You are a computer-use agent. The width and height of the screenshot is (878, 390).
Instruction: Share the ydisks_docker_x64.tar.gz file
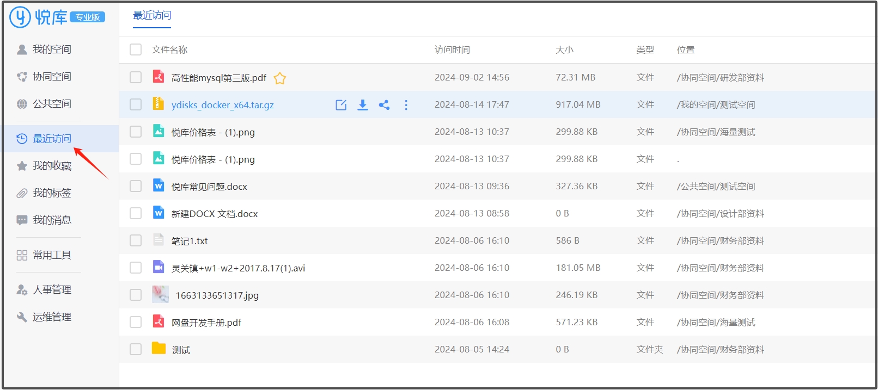[384, 105]
